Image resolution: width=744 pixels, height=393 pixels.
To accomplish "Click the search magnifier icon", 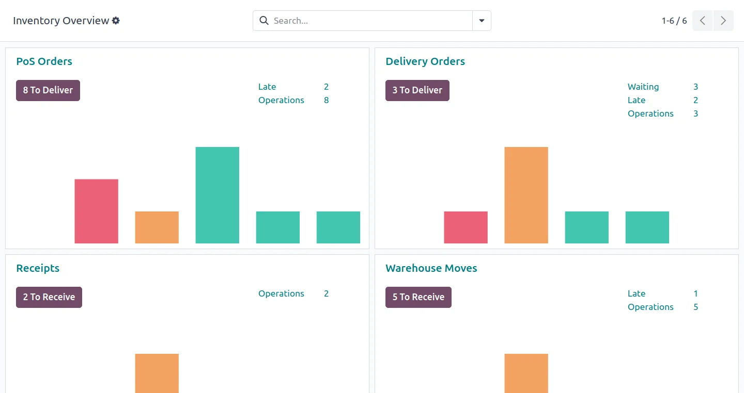I will [264, 21].
